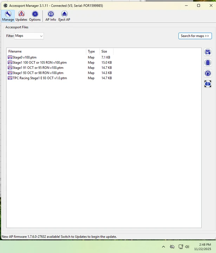The width and height of the screenshot is (216, 253).
Task: Minimize the Accessport Manager window
Action: (x=186, y=6)
